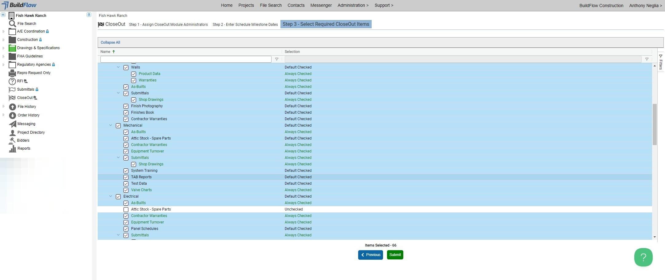Click the Messaging paper plane icon
Viewport: 665px width, 280px height.
click(x=13, y=124)
